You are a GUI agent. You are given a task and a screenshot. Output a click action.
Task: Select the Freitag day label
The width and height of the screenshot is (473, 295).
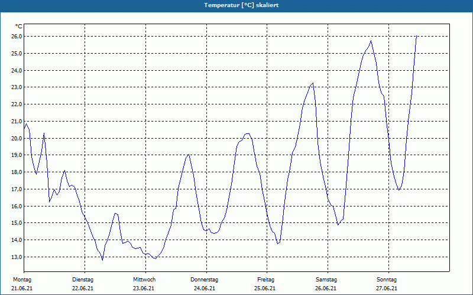click(265, 280)
